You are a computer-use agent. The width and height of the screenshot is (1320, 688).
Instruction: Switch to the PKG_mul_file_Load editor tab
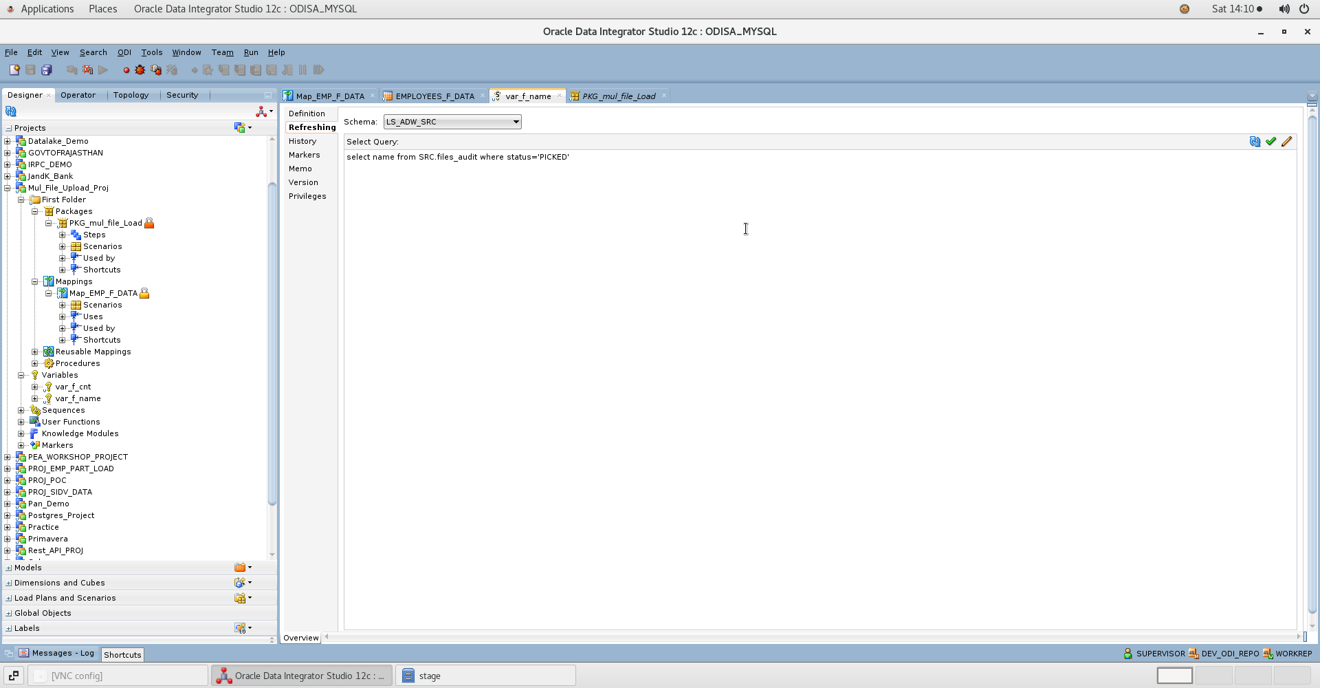[619, 96]
